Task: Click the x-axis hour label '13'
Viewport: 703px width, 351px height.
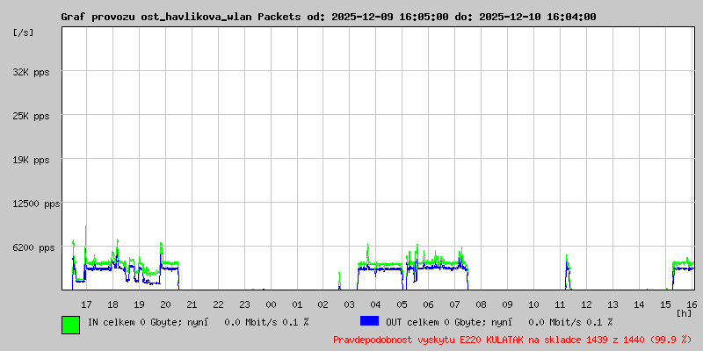Action: [612, 304]
